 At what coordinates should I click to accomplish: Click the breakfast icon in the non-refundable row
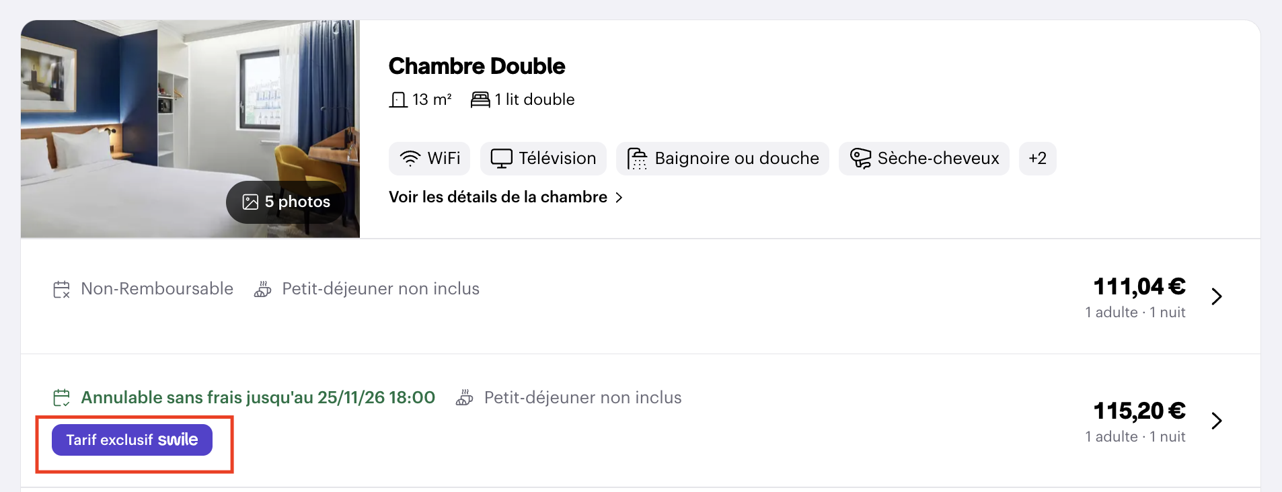[262, 289]
